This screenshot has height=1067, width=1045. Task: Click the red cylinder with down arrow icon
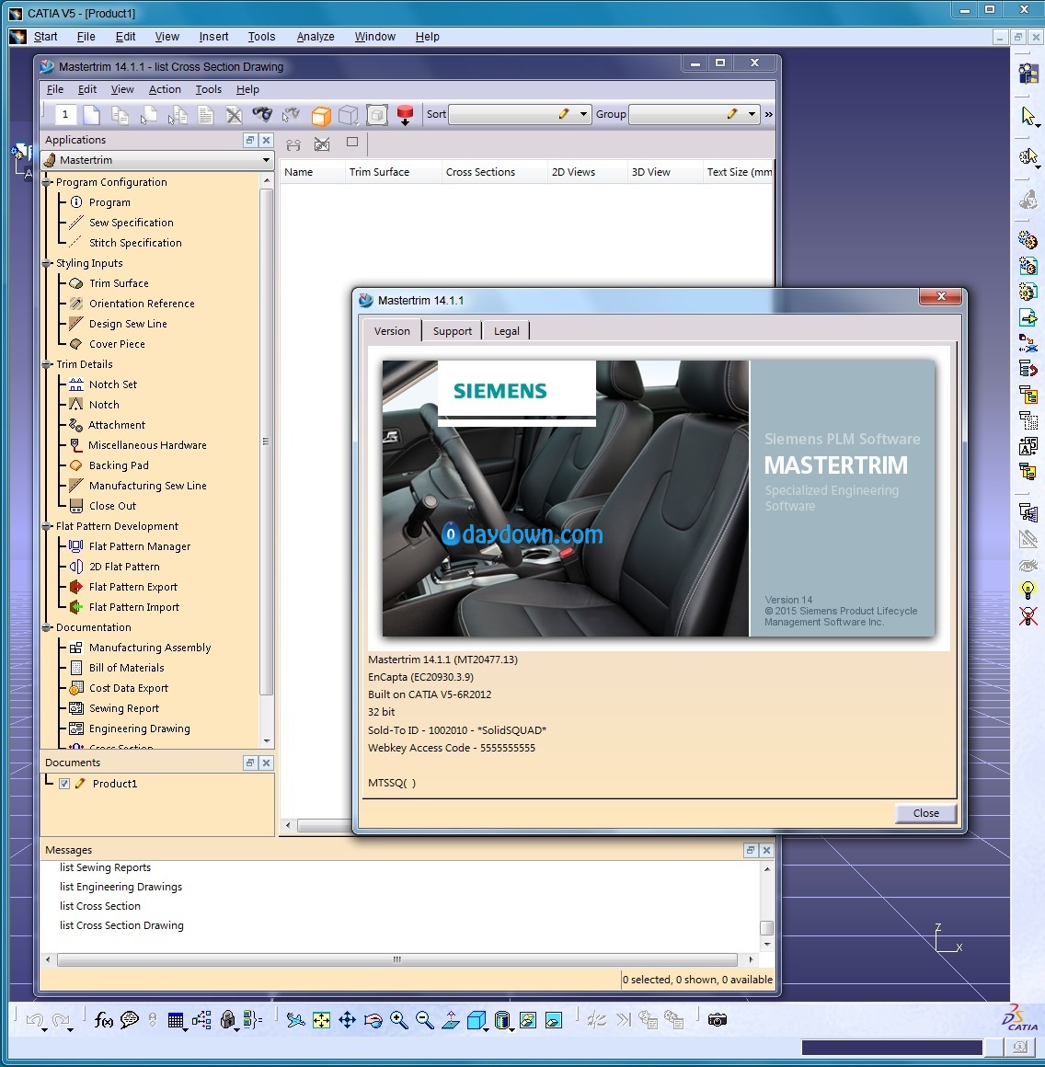(405, 114)
